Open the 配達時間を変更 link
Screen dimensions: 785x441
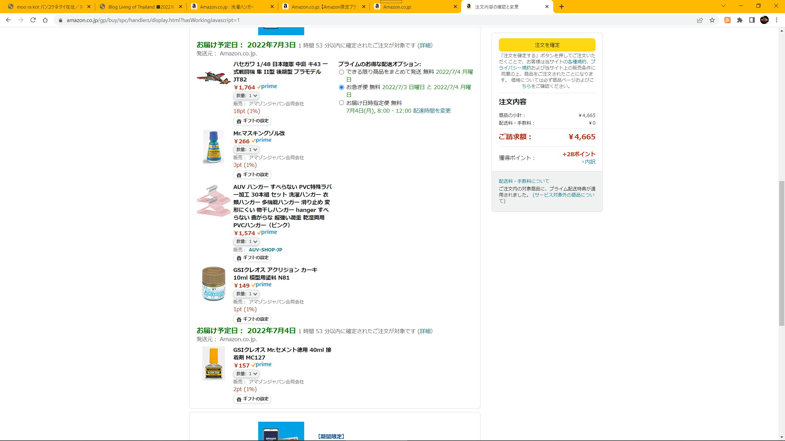click(x=432, y=111)
